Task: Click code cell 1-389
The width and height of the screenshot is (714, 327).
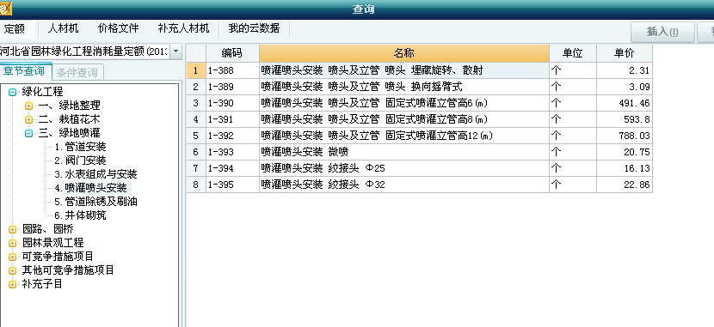Action: 232,87
